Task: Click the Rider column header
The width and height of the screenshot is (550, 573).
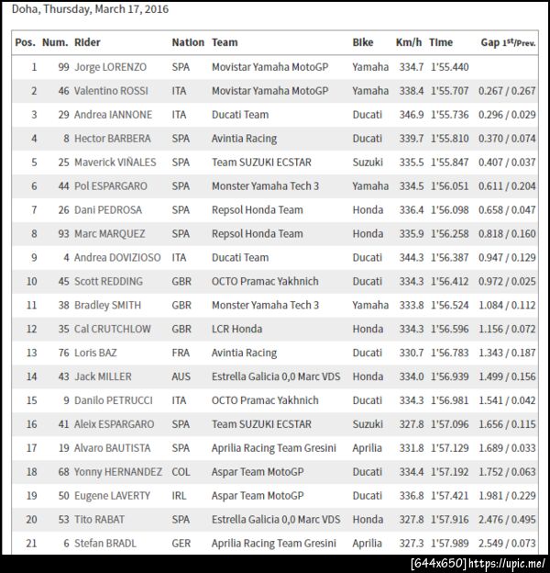Action: click(x=88, y=42)
